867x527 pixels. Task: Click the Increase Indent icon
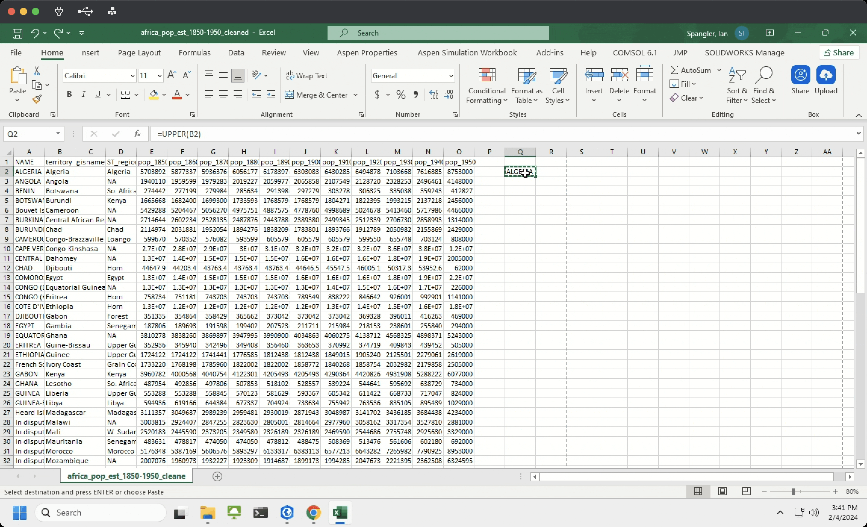click(271, 95)
